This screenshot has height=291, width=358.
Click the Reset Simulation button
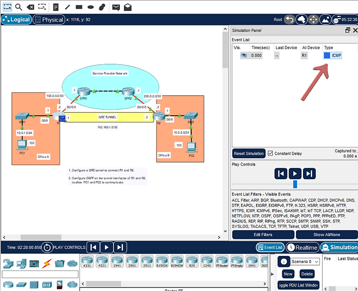point(249,153)
